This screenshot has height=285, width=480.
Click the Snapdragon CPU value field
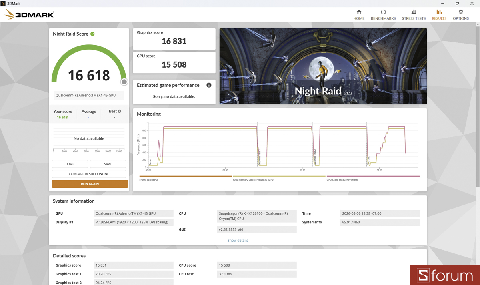257,216
